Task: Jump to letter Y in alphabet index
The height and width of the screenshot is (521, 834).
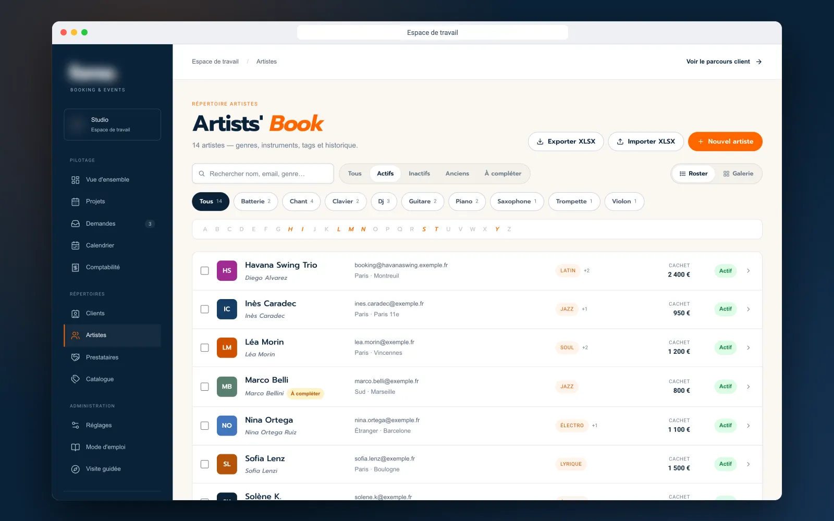Action: (497, 229)
